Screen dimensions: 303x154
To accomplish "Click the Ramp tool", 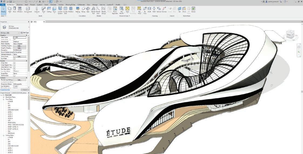I will click(83, 10).
